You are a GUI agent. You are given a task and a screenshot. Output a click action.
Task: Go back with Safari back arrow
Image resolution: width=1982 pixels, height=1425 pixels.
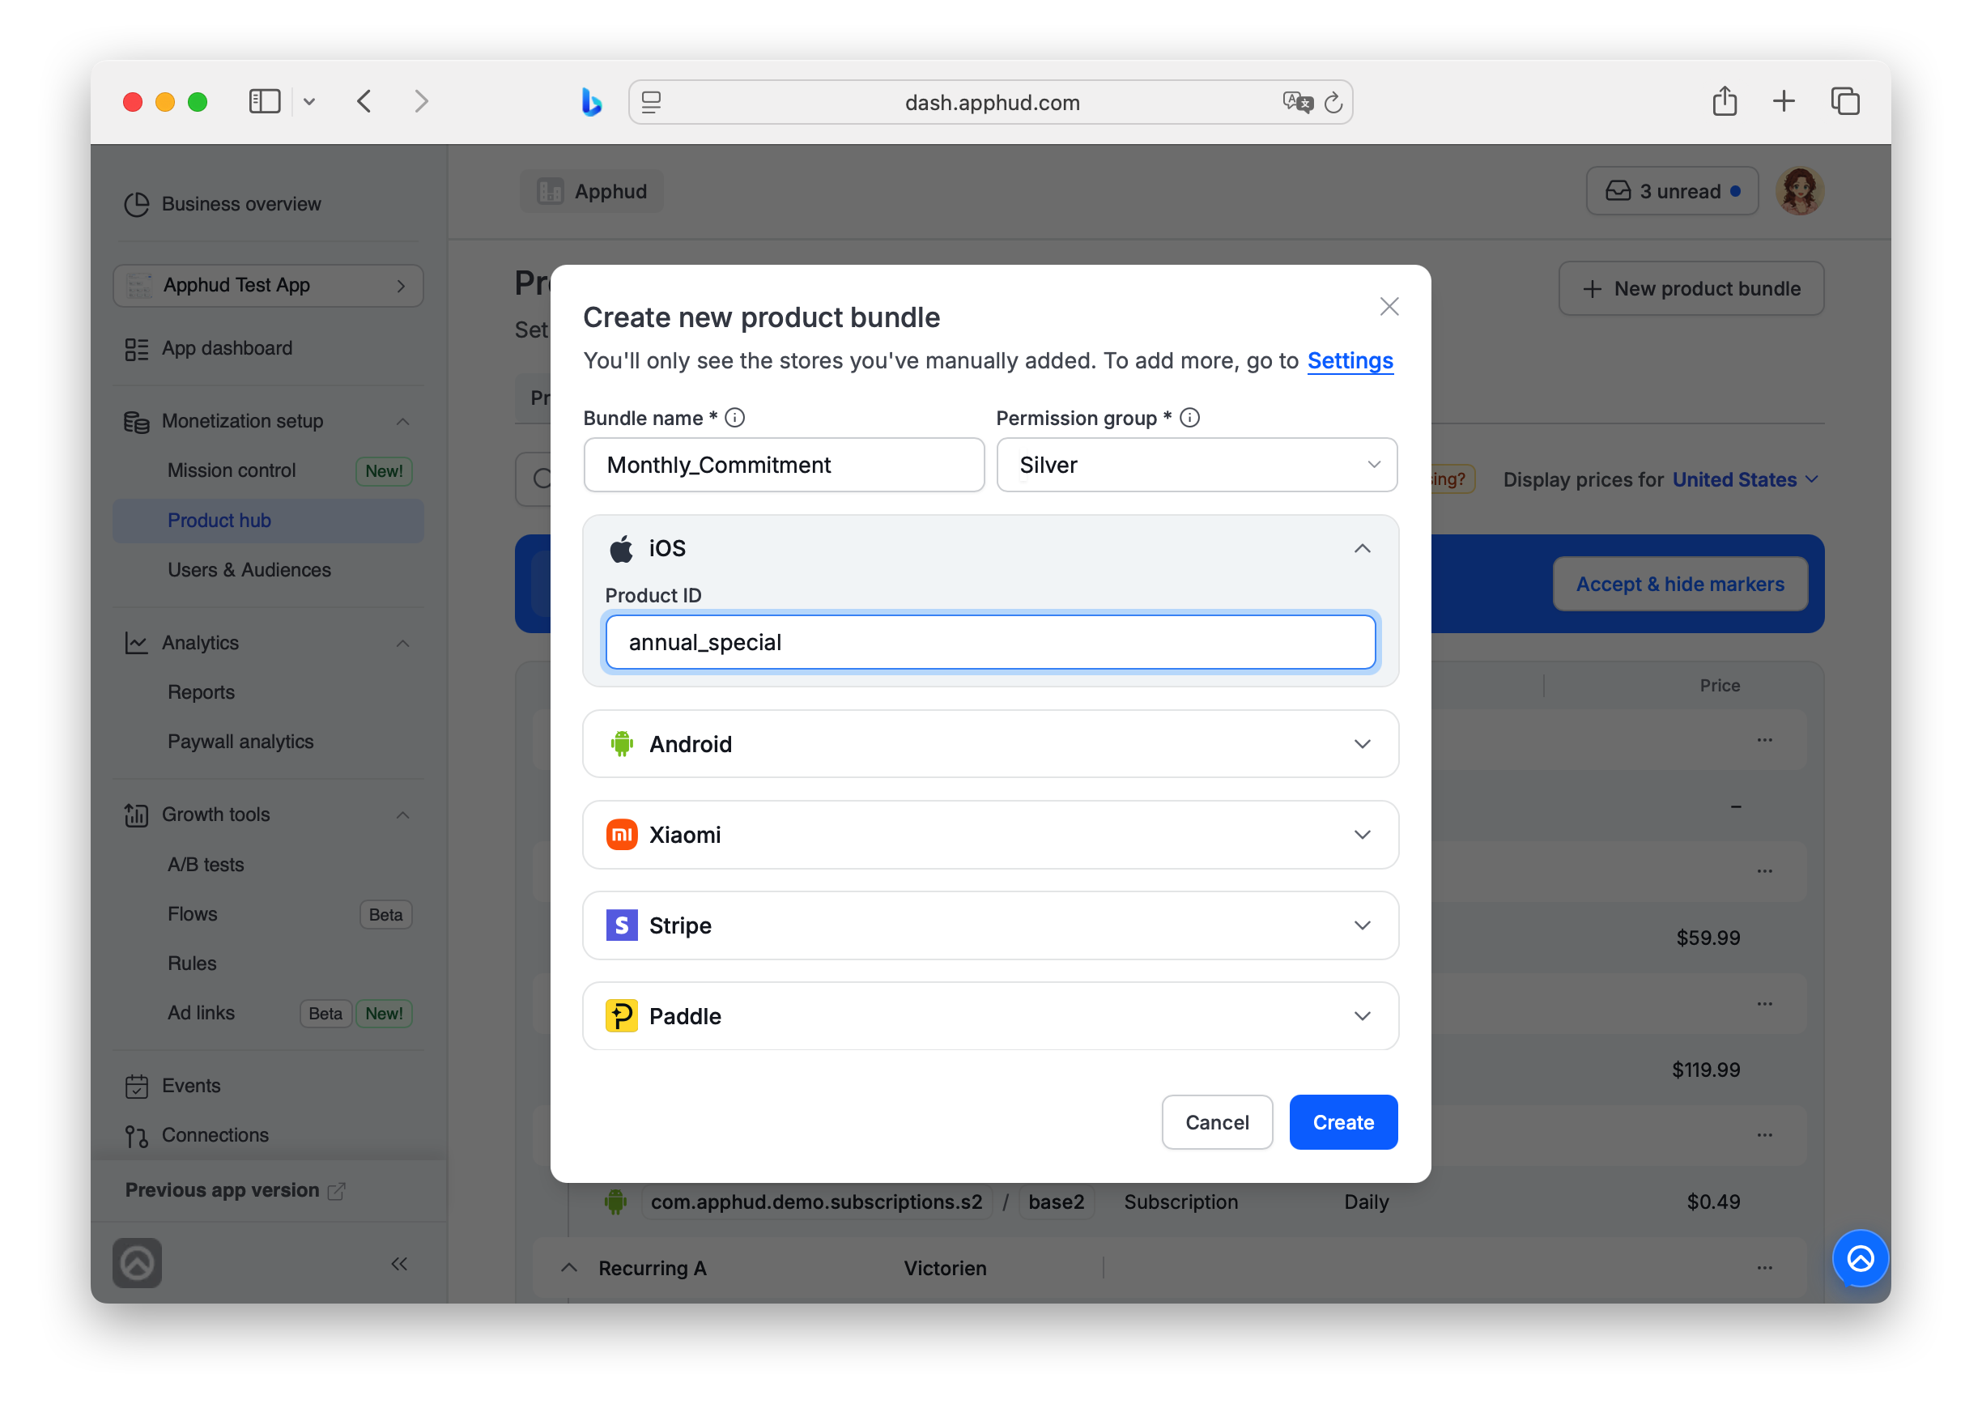(x=364, y=101)
